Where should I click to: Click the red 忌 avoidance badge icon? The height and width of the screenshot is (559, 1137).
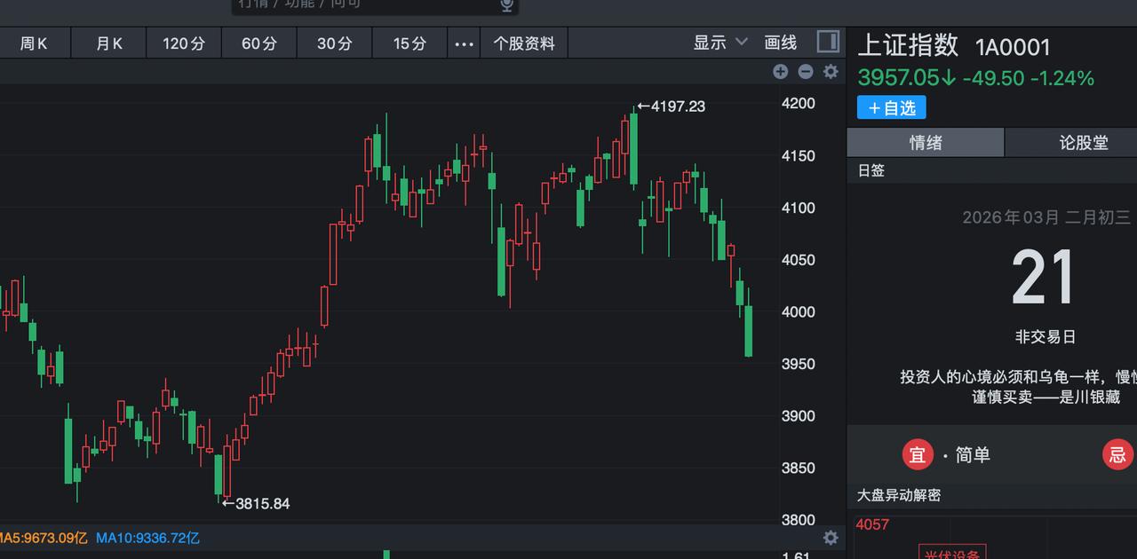pyautogui.click(x=1117, y=454)
